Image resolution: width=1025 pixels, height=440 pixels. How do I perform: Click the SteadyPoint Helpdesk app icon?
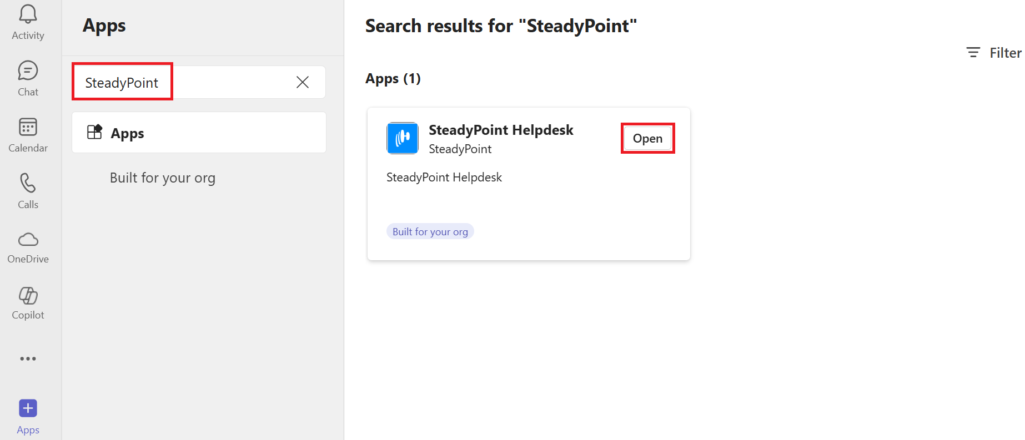403,138
